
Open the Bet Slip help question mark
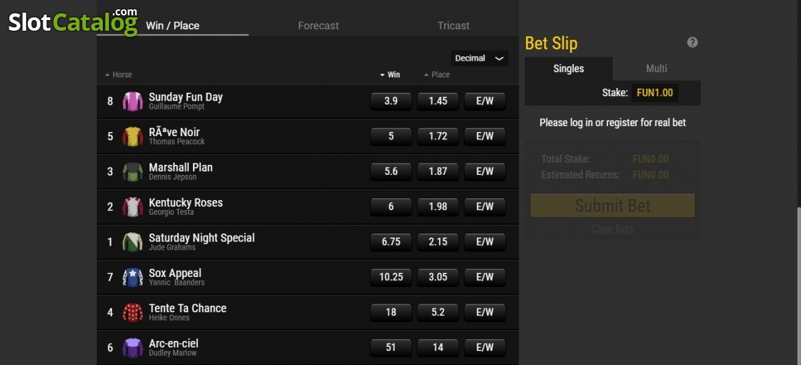692,43
